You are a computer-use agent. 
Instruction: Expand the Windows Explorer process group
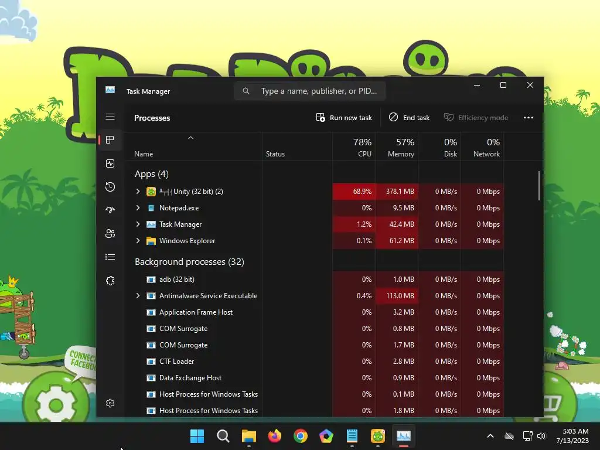138,241
